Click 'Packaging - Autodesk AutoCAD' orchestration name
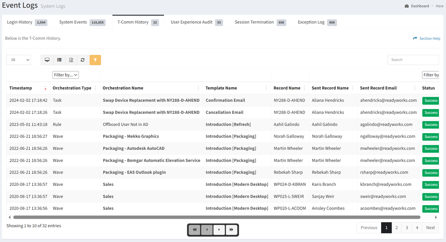Viewport: 446px width, 242px height. click(134, 148)
